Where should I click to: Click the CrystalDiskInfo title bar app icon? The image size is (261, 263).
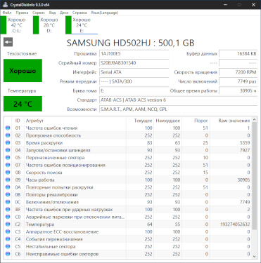(x=6, y=5)
